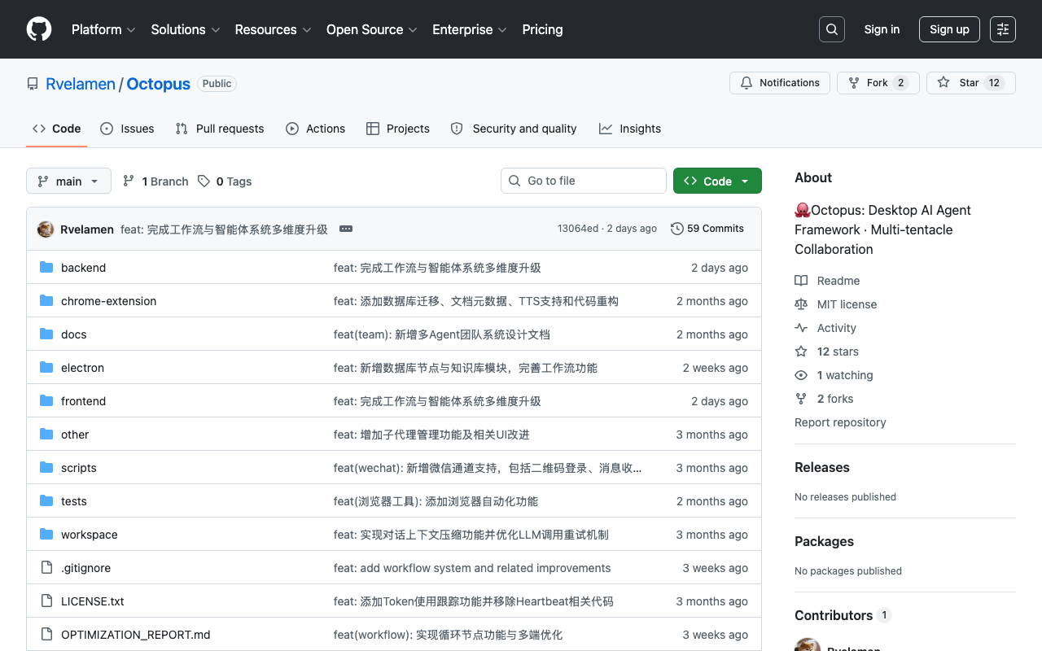Click the commit details ellipsis icon
The image size is (1042, 651).
coord(346,229)
